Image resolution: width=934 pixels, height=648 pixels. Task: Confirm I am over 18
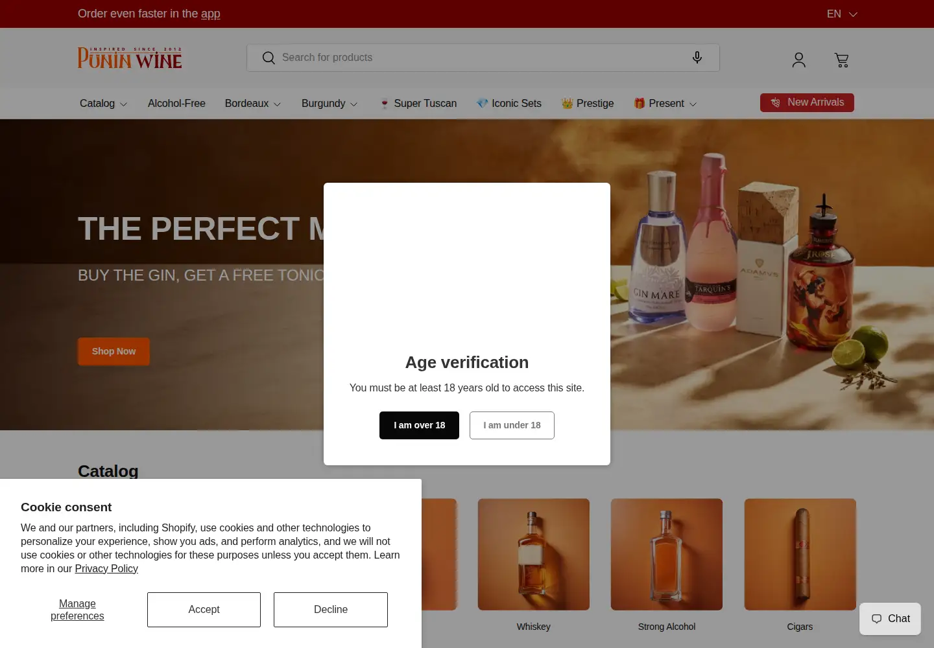point(419,425)
